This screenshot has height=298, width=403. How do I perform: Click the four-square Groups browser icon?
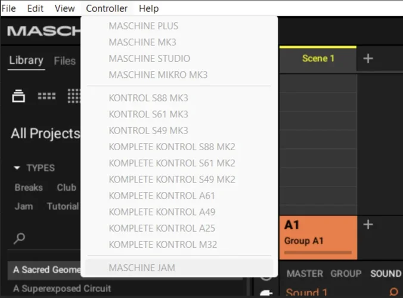[46, 96]
